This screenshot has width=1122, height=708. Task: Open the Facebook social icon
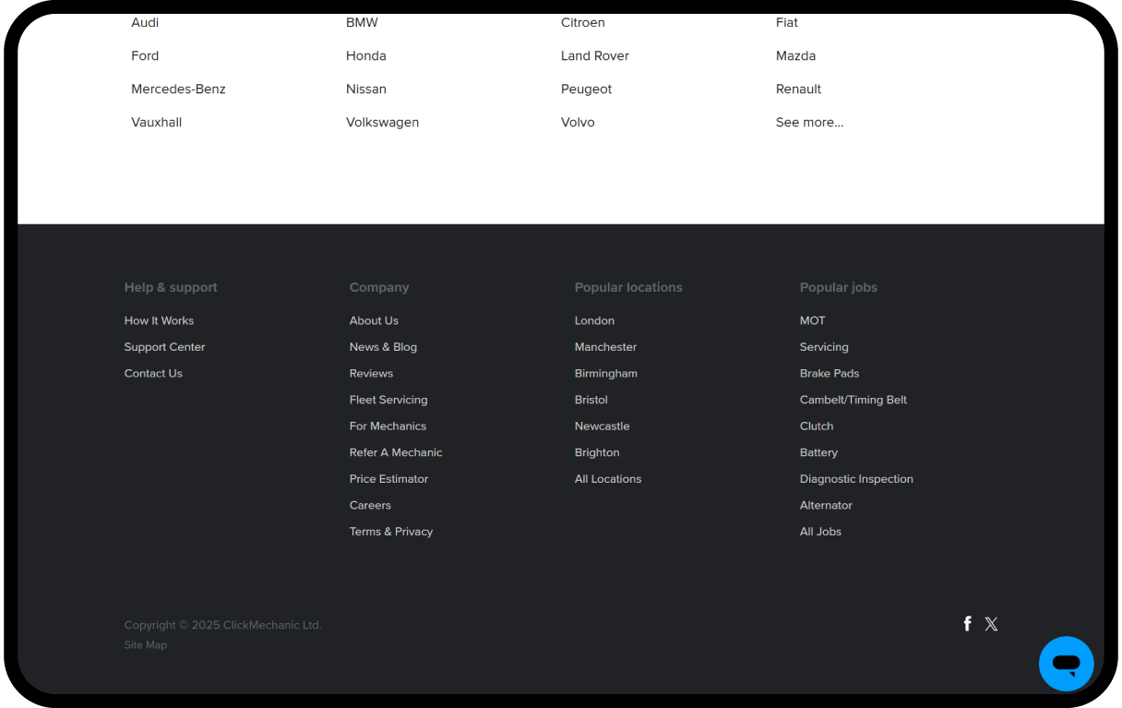click(967, 624)
